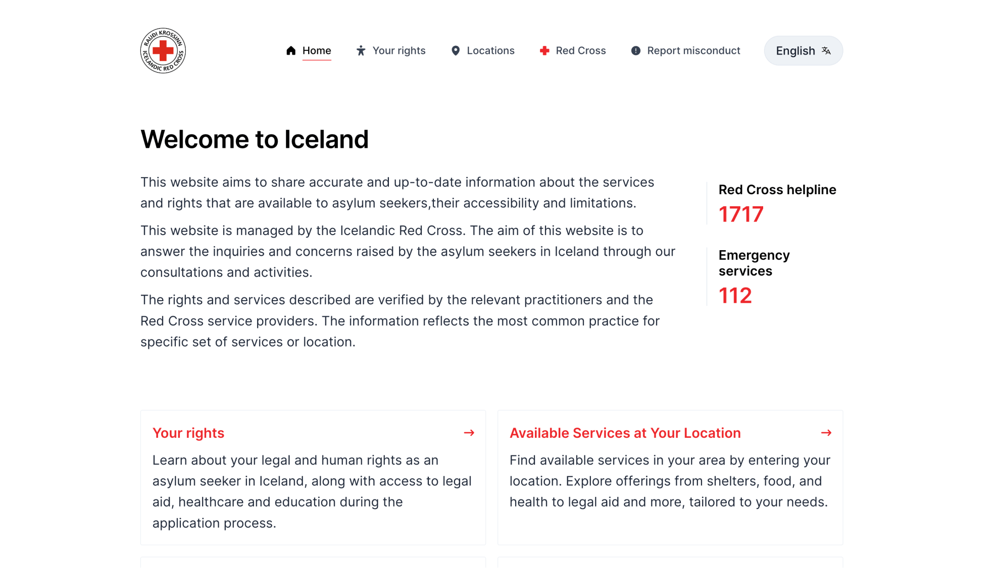
Task: Open the Your rights menu item
Action: click(390, 50)
